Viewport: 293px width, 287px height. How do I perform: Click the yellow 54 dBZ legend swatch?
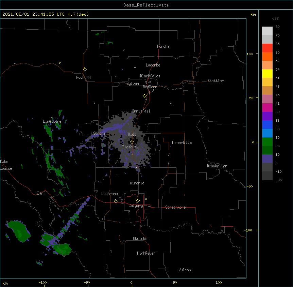pos(267,74)
